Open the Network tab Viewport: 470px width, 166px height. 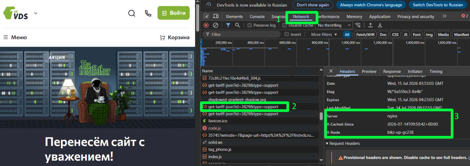301,16
